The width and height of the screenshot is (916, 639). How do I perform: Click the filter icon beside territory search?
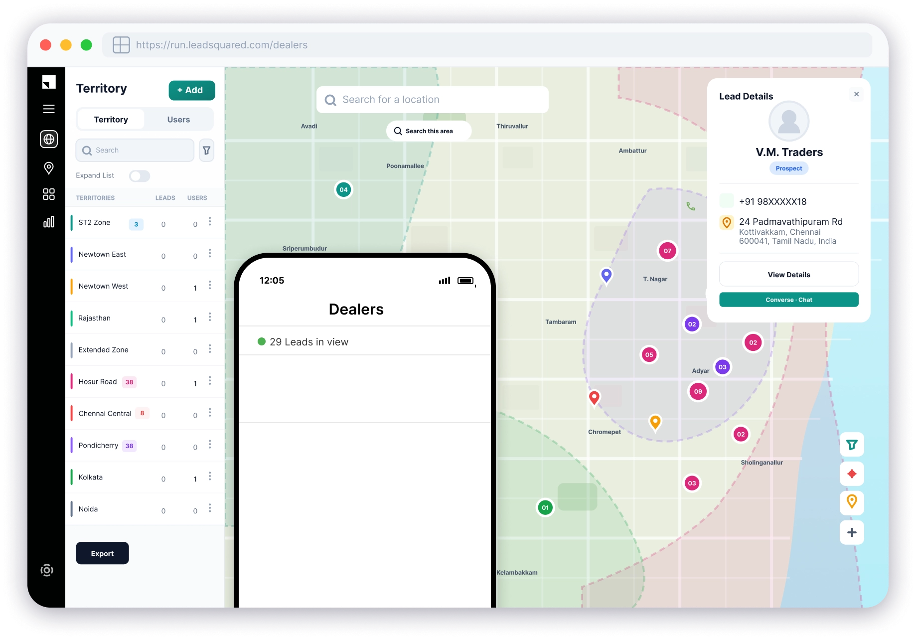(x=206, y=150)
